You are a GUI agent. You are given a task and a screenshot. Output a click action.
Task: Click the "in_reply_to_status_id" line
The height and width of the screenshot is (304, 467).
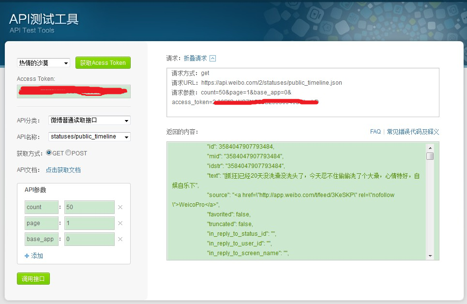(241, 234)
